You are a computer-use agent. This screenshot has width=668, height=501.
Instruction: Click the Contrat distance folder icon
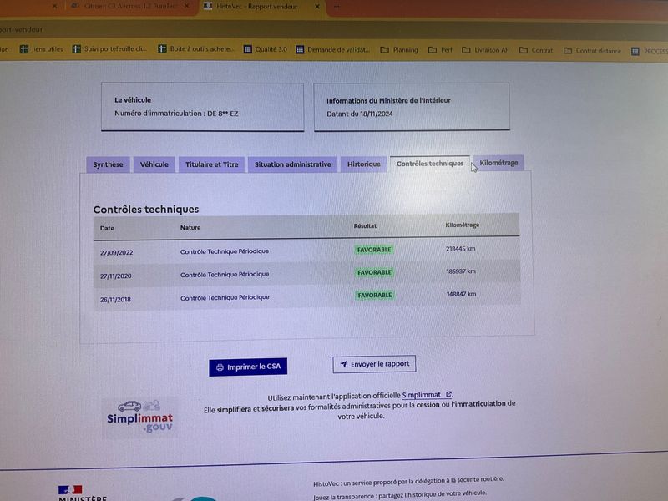(568, 51)
